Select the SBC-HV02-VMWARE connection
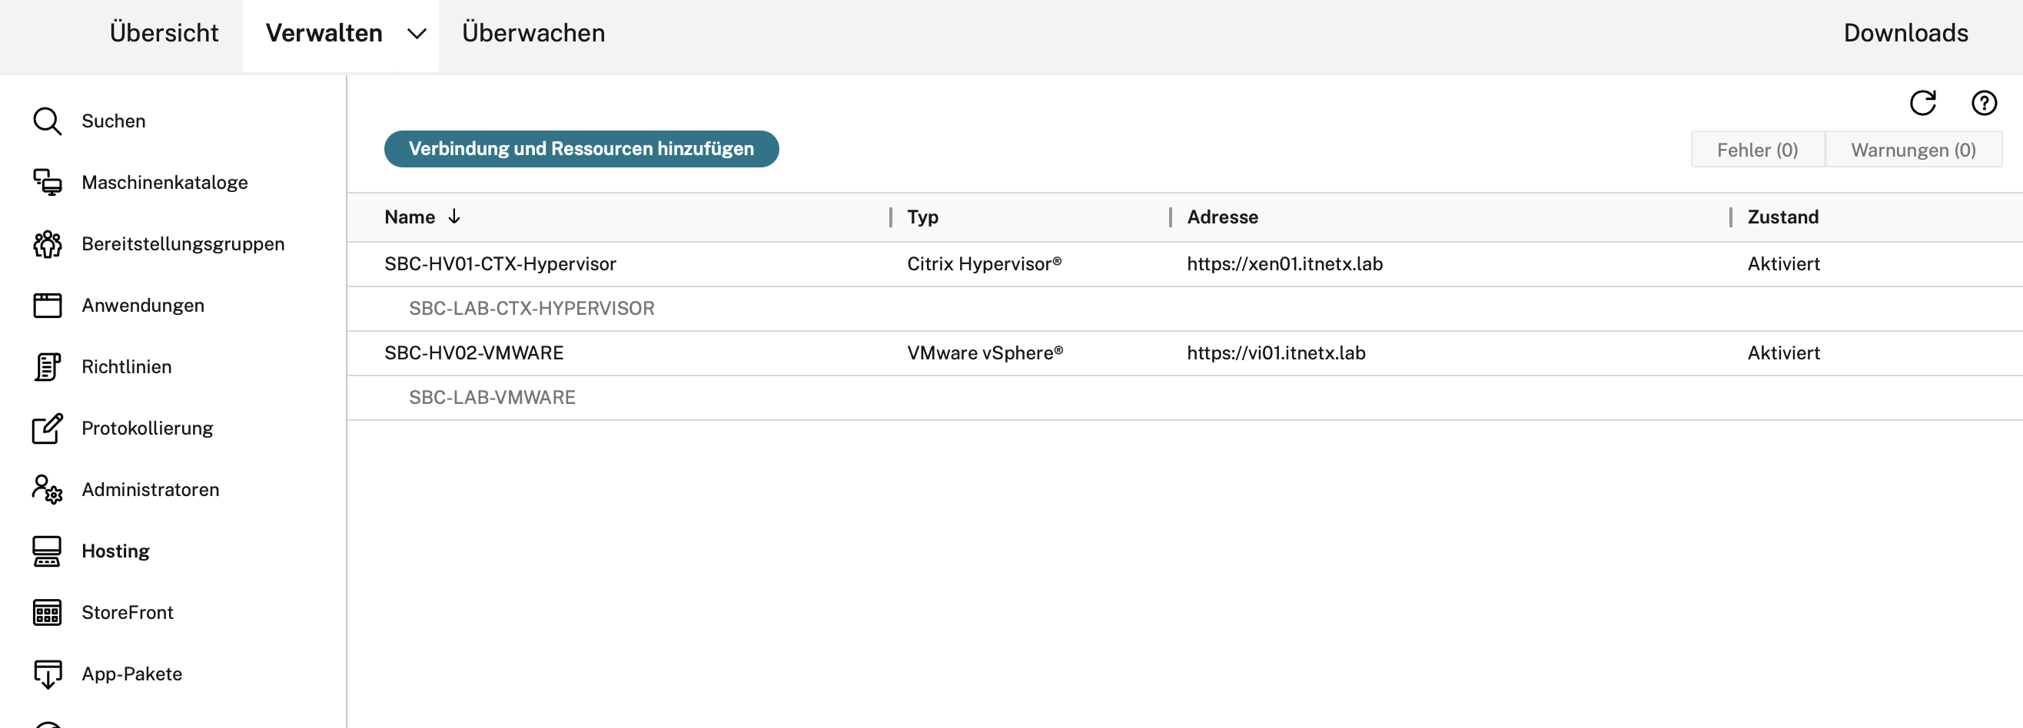 [473, 353]
